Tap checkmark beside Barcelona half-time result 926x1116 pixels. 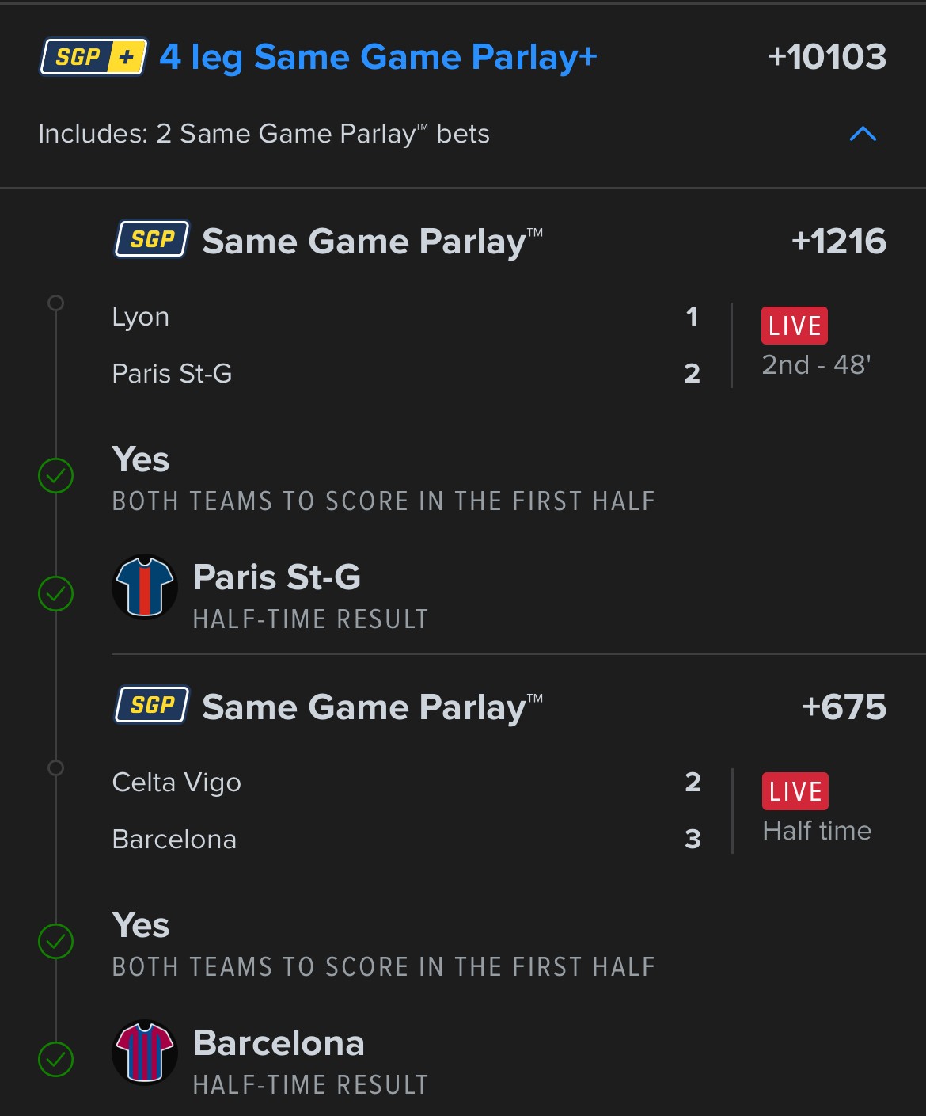pyautogui.click(x=56, y=1060)
